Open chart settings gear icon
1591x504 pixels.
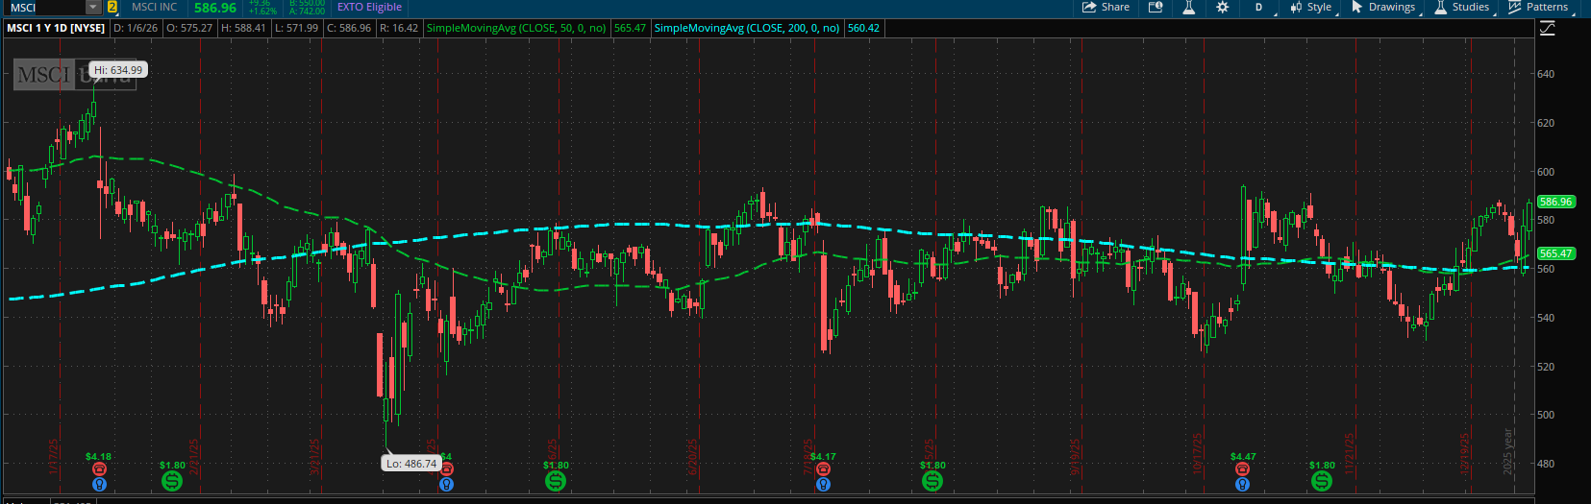[1222, 8]
